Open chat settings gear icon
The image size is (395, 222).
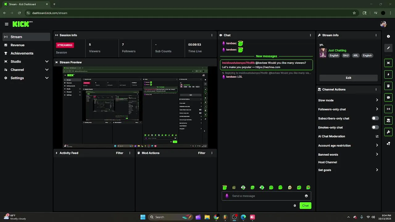coord(295,206)
